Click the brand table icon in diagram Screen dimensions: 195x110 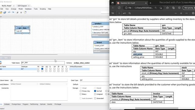pyautogui.click(x=95, y=42)
